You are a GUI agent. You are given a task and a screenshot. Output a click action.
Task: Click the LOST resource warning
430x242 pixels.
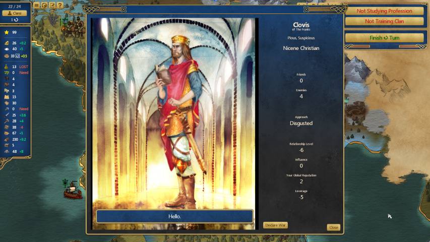tap(24, 67)
